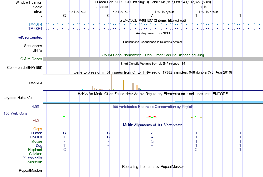263x177 pixels.
Task: Click the 149,197,625 position label
Action: [x=164, y=12]
